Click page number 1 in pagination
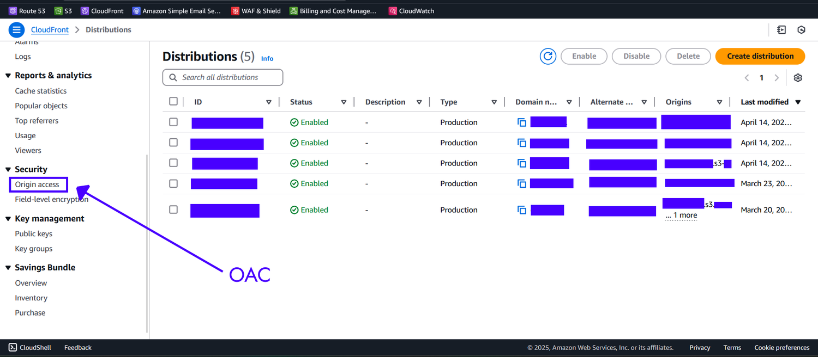The width and height of the screenshot is (818, 357). click(762, 78)
